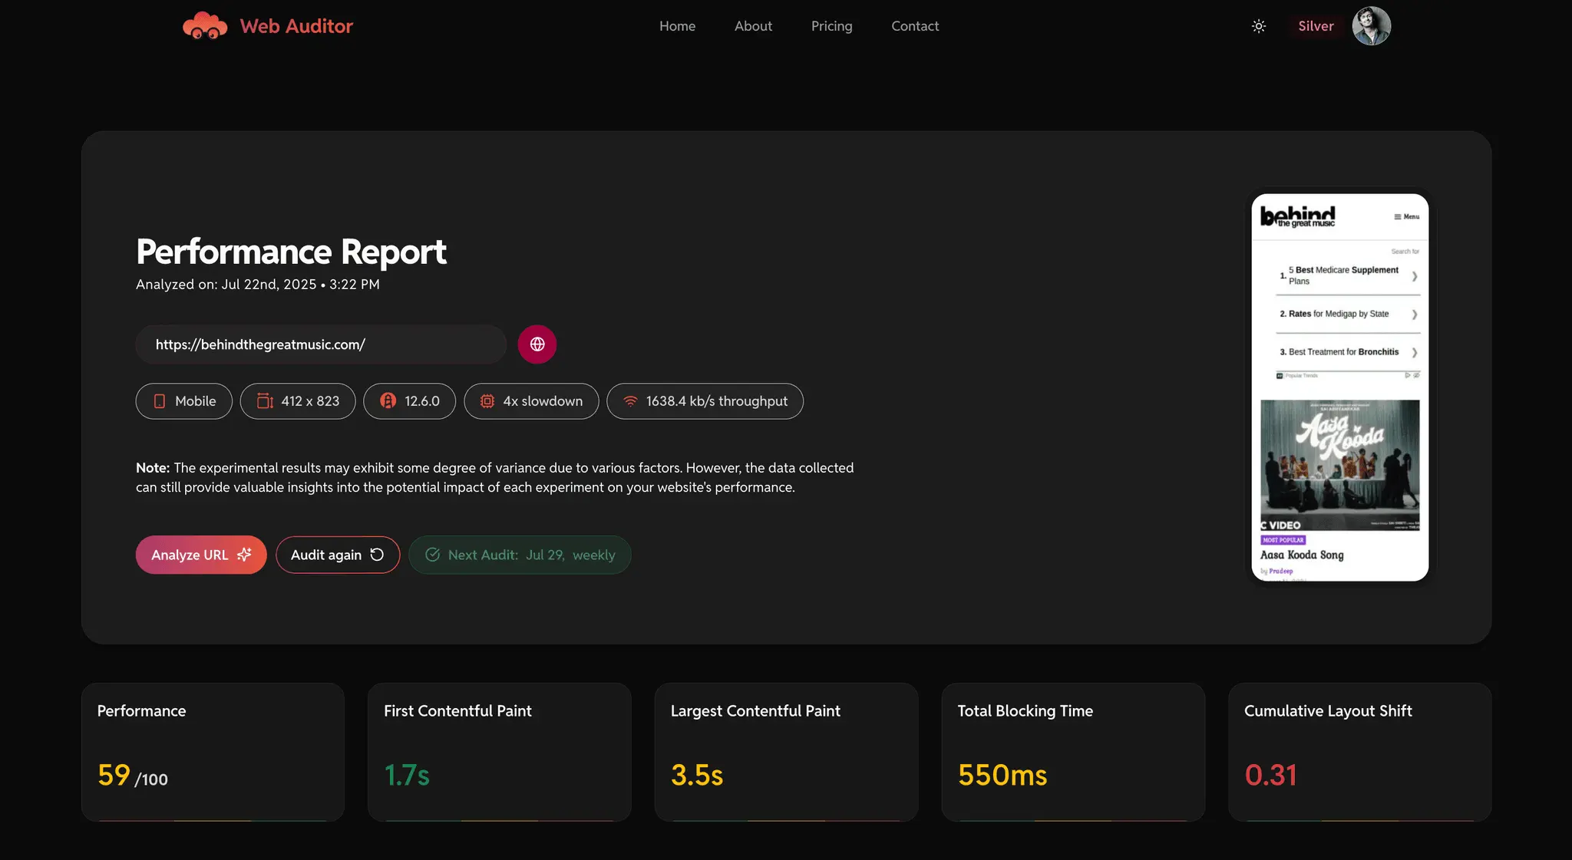This screenshot has width=1572, height=860.
Task: Click the 4x slowdown chip
Action: coord(531,401)
